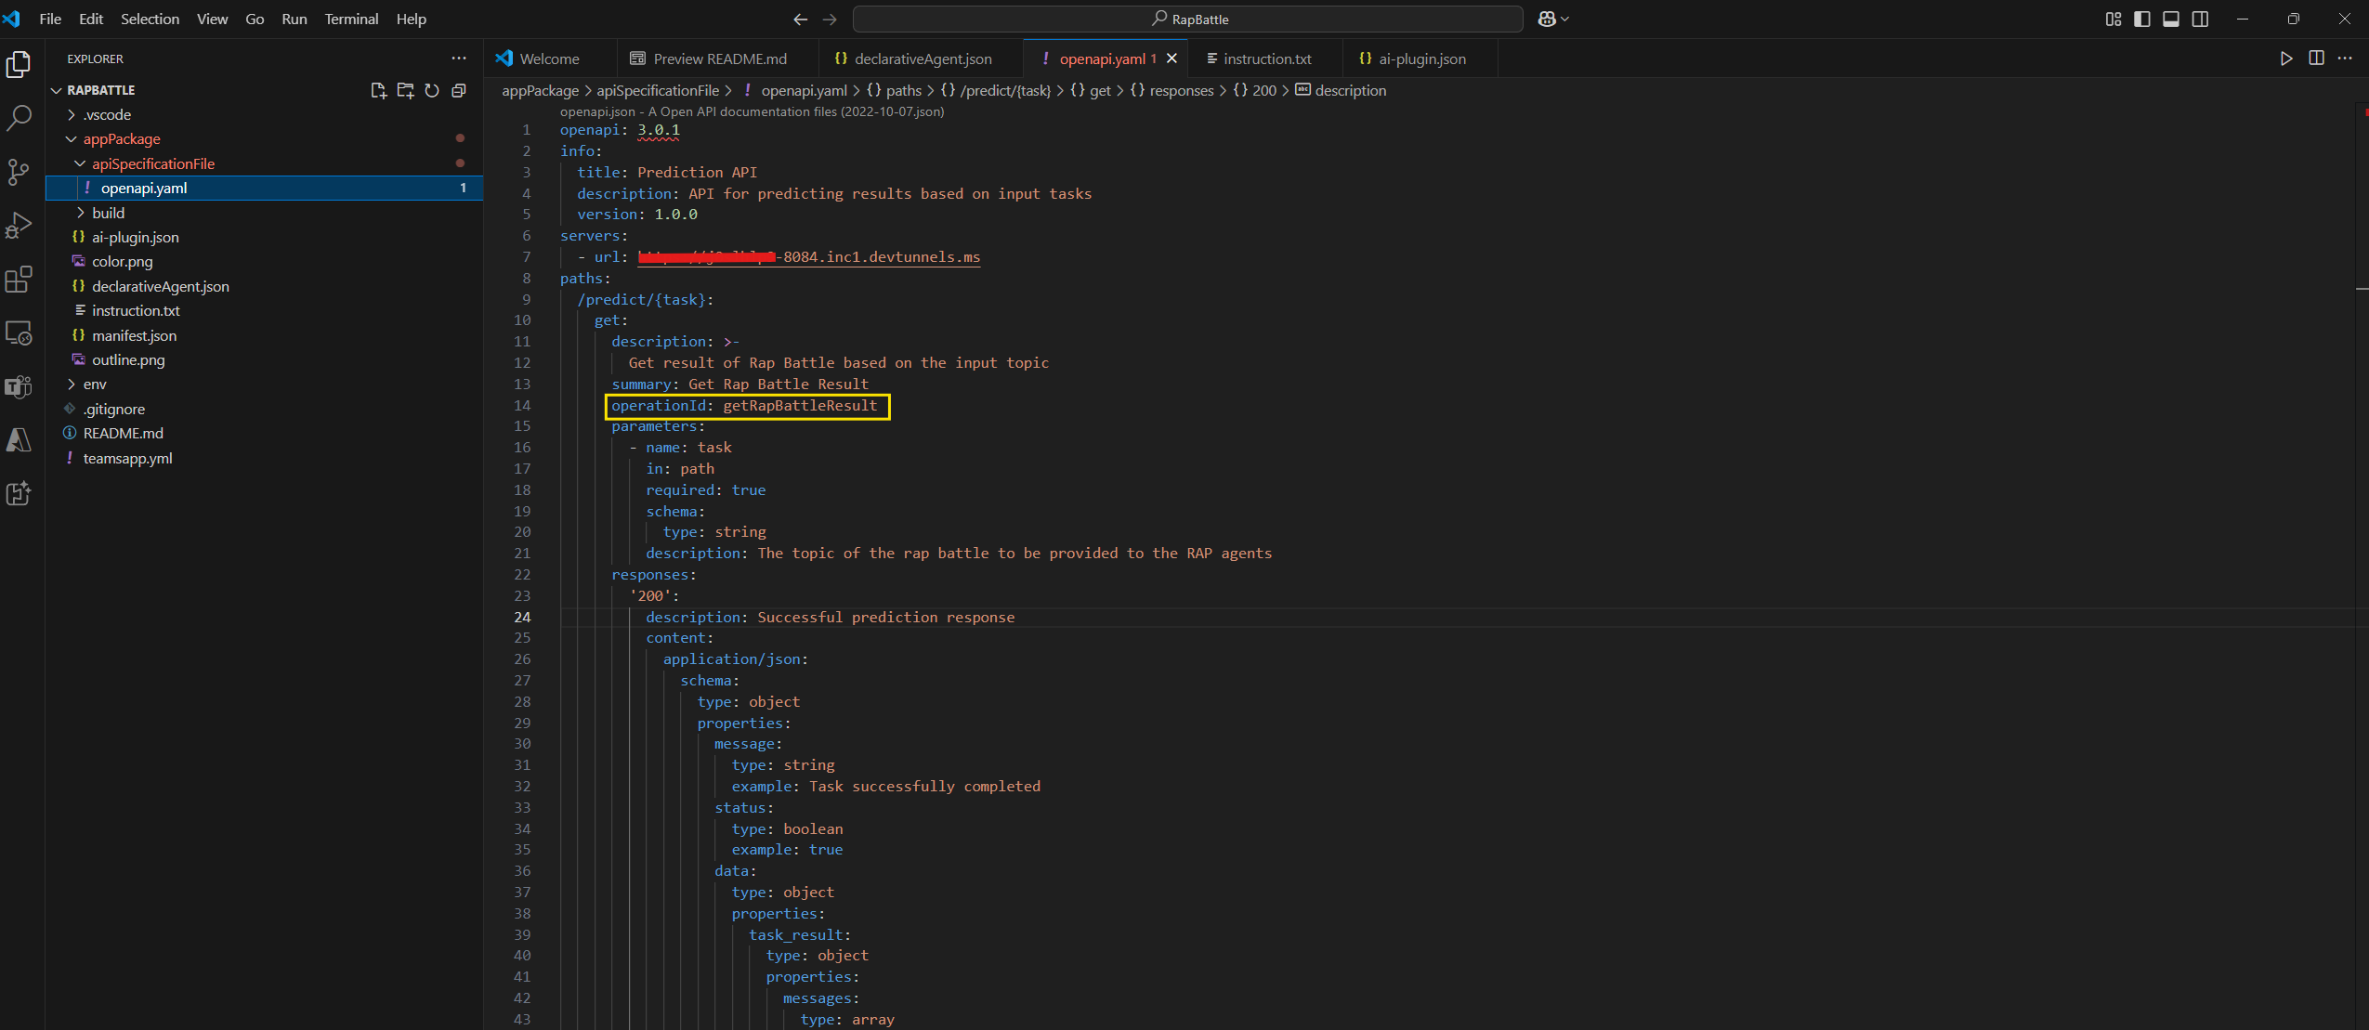Viewport: 2369px width, 1030px height.
Task: Collapse the apiSpecificationFile folder
Action: 80,163
